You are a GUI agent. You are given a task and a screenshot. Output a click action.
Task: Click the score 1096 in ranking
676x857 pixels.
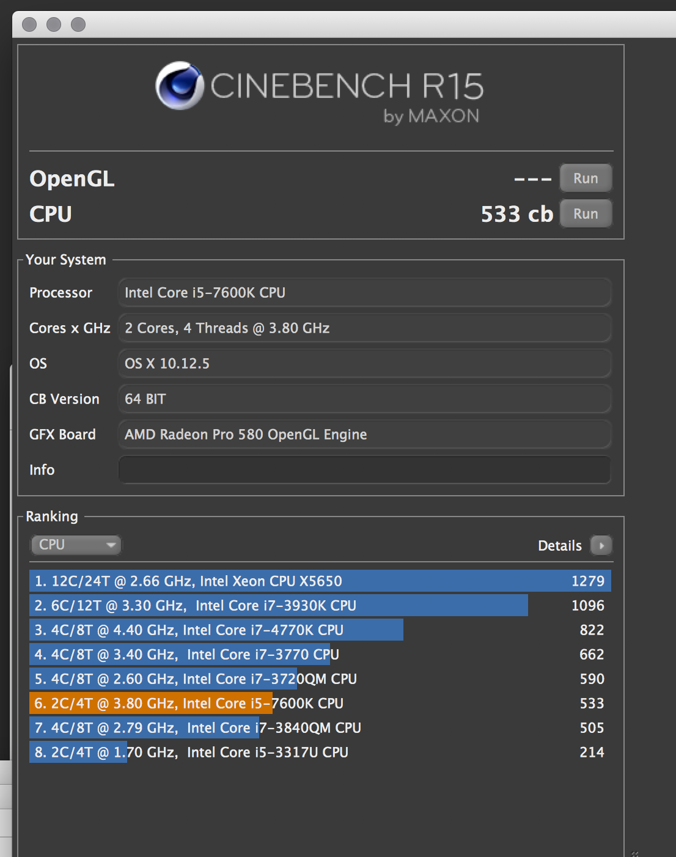pos(588,605)
